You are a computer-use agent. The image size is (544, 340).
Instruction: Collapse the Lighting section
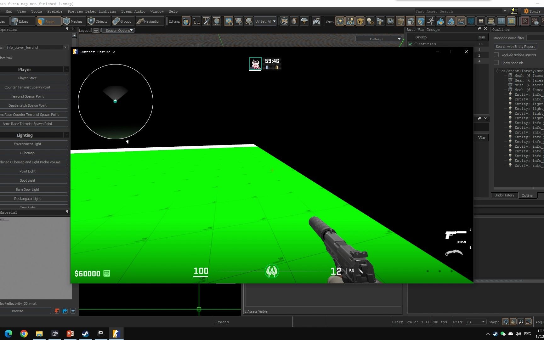point(66,135)
